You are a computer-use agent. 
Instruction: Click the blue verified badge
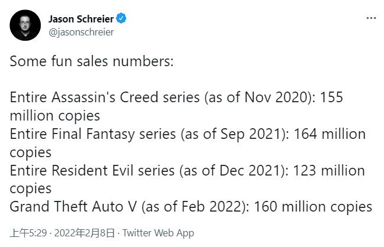tap(122, 19)
